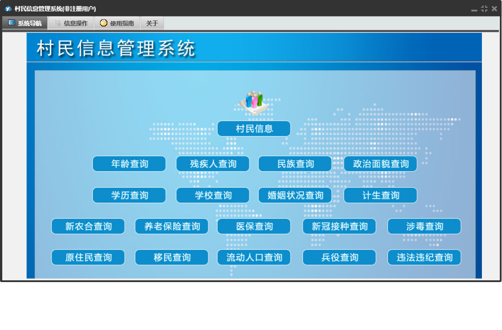Launch the 残疾人查询 page
The width and height of the screenshot is (502, 330).
pos(213,164)
